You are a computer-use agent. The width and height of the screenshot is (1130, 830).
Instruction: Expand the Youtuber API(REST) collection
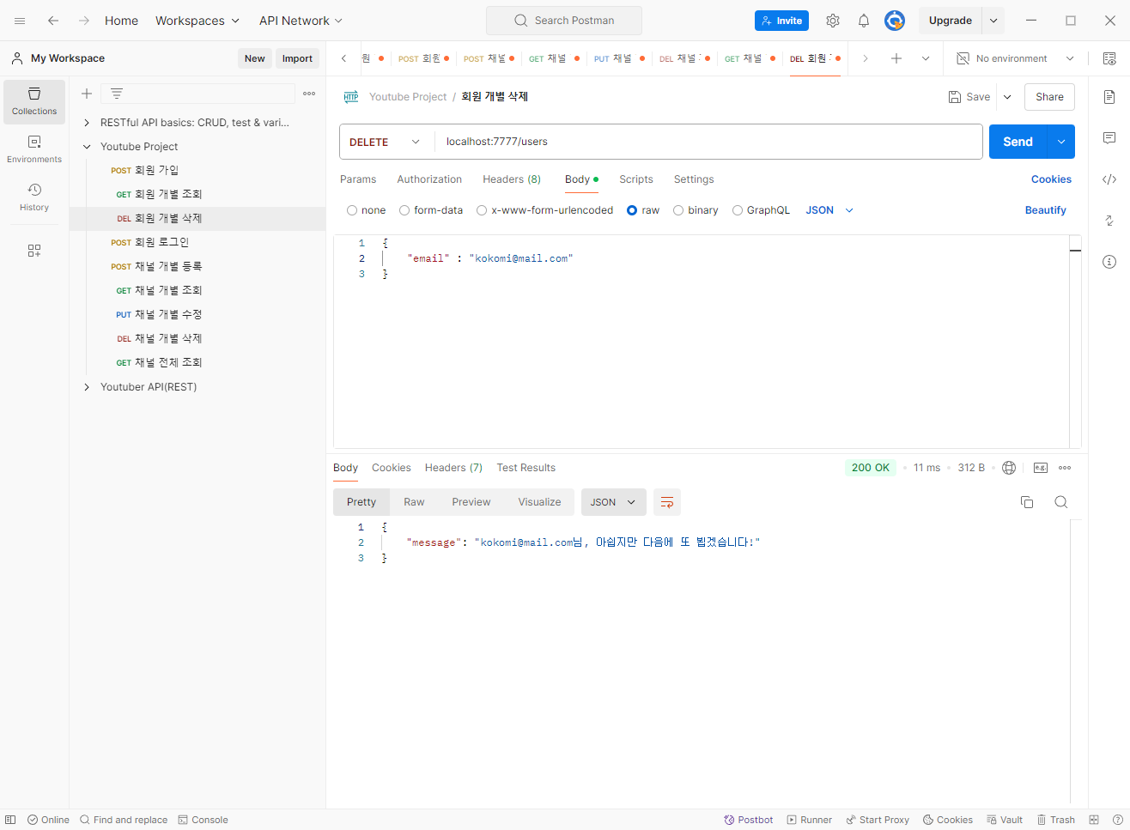[87, 387]
